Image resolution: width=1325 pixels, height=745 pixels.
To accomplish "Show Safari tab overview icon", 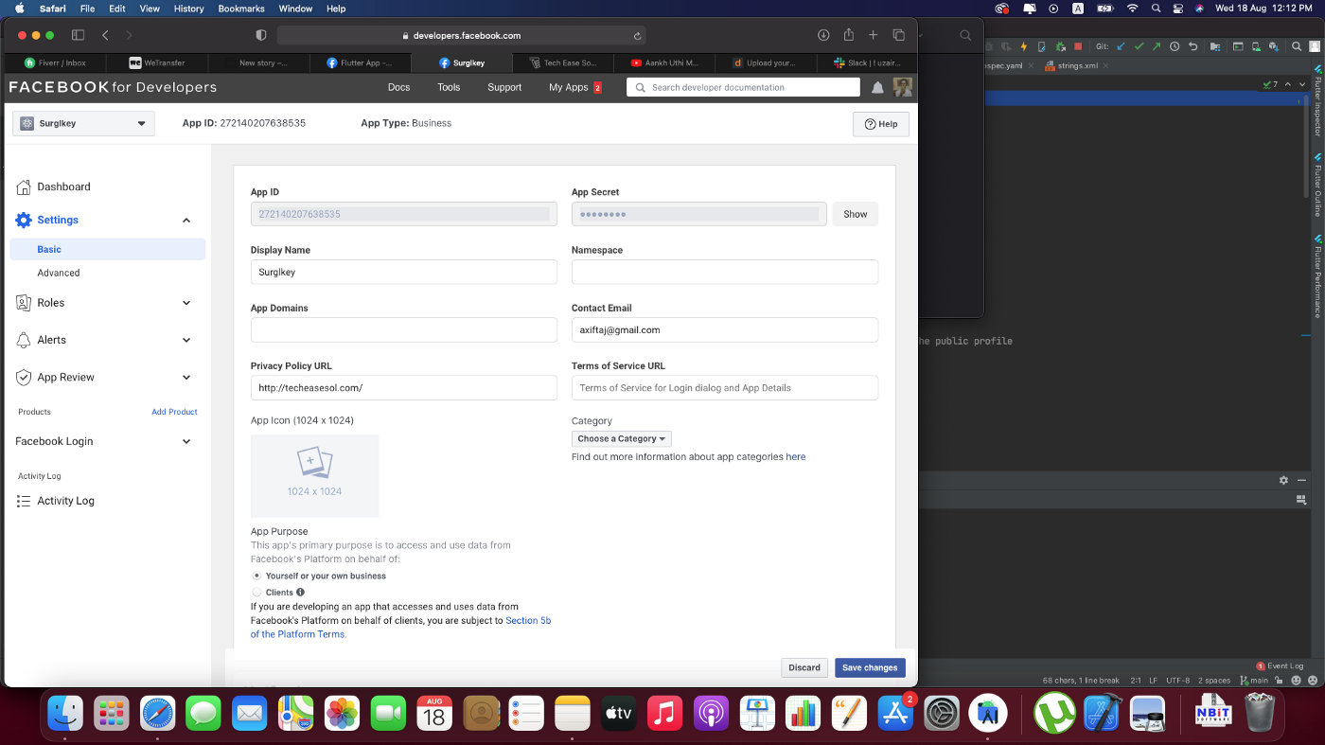I will tap(899, 35).
